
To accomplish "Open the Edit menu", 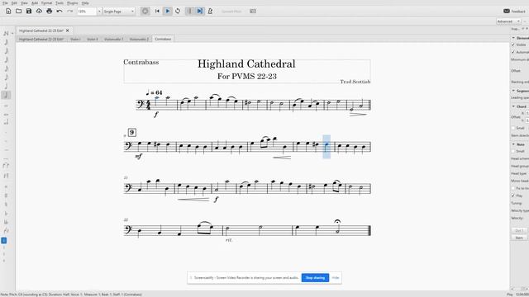I will pyautogui.click(x=14, y=3).
